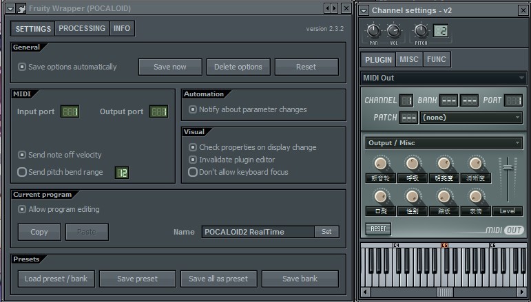Click the Input port number display
This screenshot has height=302, width=531.
pyautogui.click(x=70, y=111)
